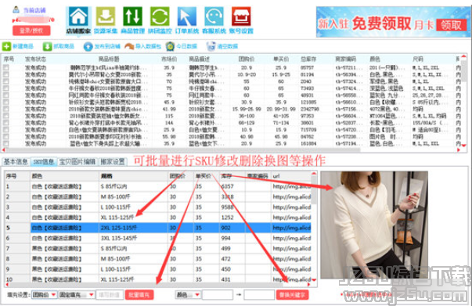The height and width of the screenshot is (306, 472).
Task: Click the 商品标题 column header
Action: coord(109,59)
